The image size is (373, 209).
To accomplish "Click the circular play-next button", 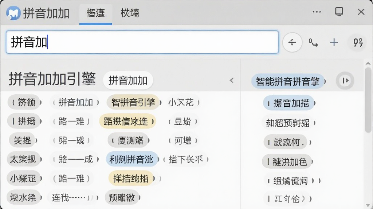I will (x=345, y=81).
